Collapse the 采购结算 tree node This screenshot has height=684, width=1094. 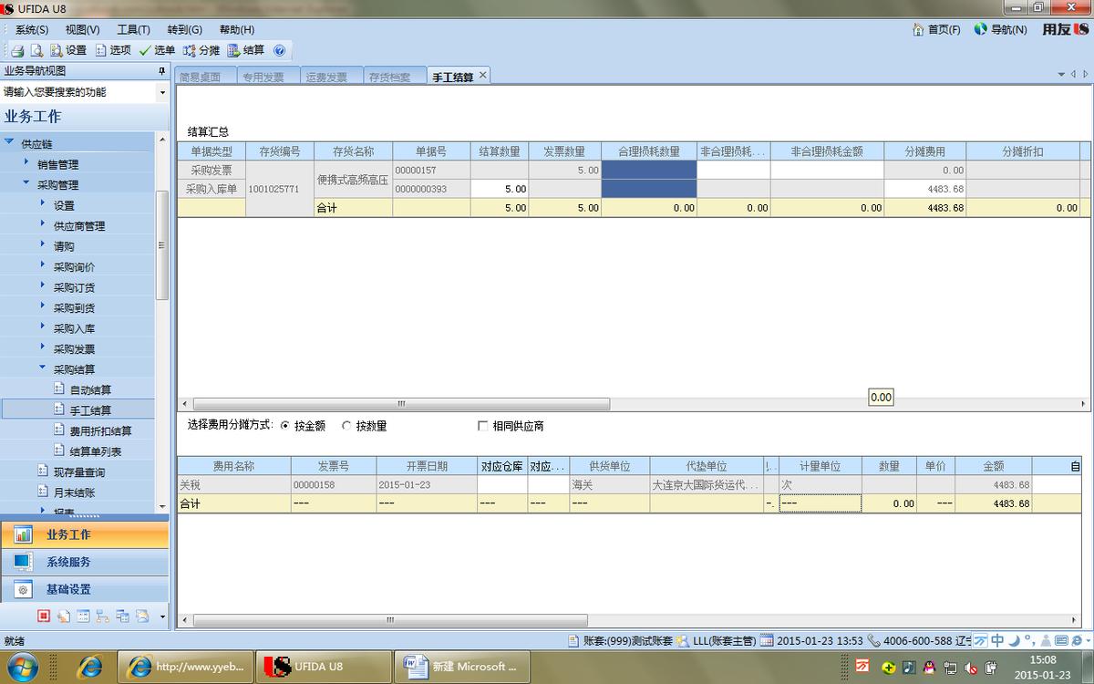pos(43,368)
